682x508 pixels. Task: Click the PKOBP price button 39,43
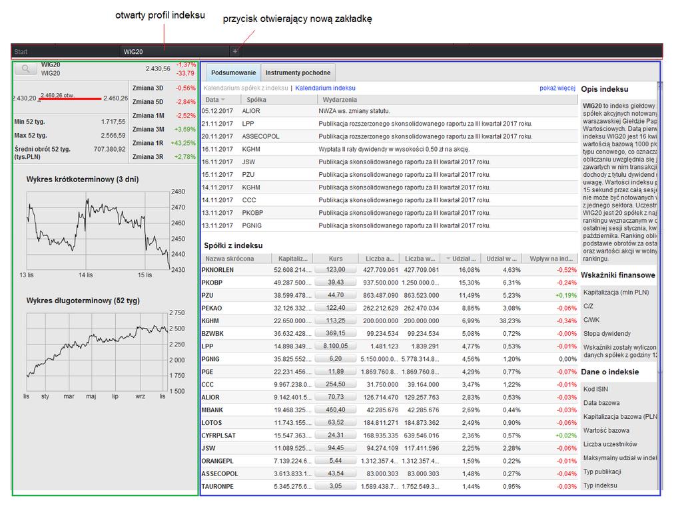(336, 282)
